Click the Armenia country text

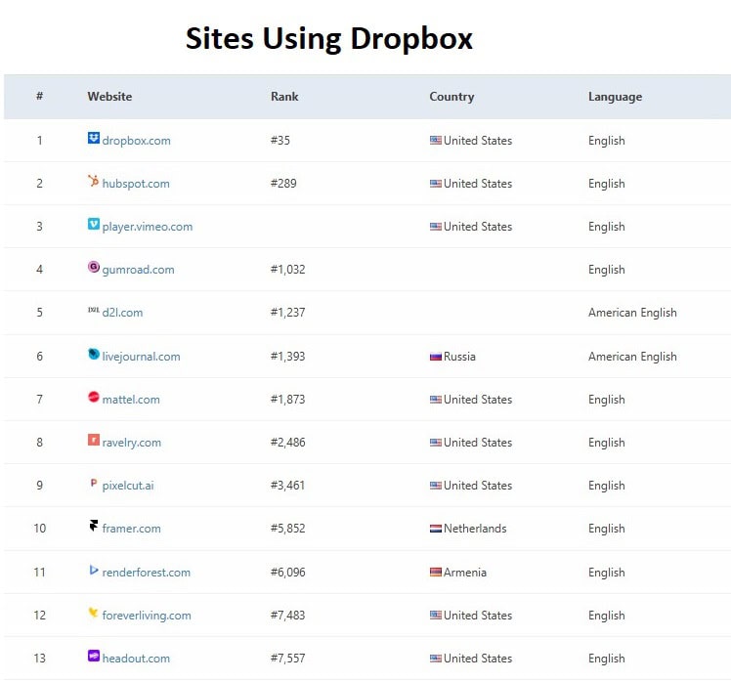[x=465, y=572]
